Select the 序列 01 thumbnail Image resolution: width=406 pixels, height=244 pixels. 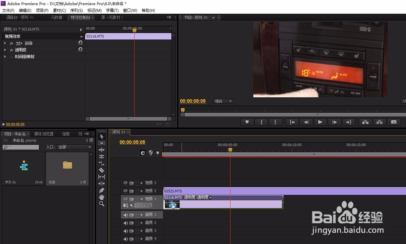click(x=24, y=169)
